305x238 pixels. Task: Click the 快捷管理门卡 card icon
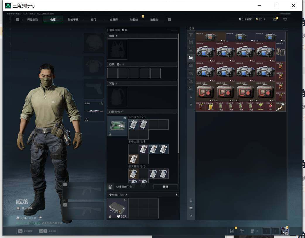click(110, 187)
